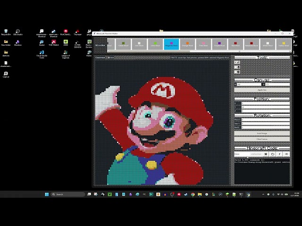The height and width of the screenshot is (226, 302).
Task: Click the taskbar Search box
Action: pyautogui.click(x=68, y=194)
